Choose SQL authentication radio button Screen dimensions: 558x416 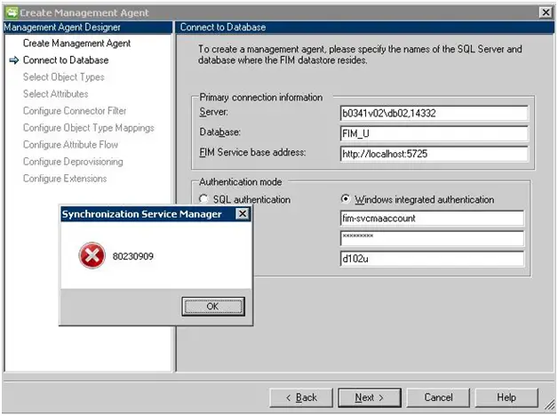click(x=203, y=199)
